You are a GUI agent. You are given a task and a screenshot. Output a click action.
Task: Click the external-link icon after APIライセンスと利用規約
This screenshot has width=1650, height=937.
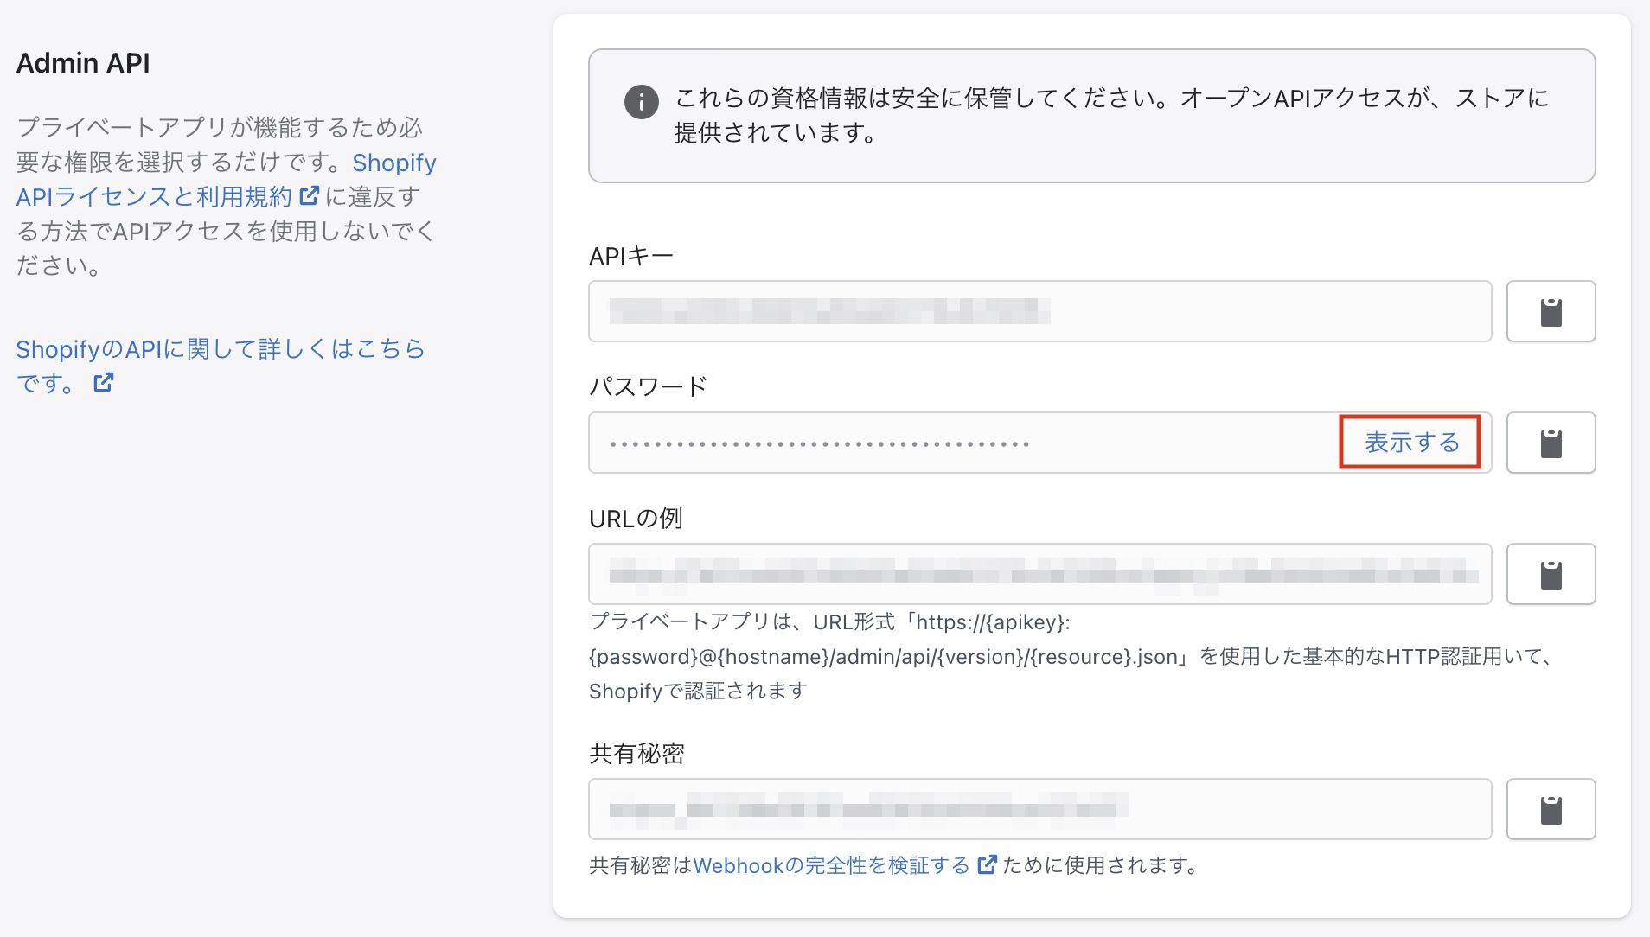pos(307,197)
